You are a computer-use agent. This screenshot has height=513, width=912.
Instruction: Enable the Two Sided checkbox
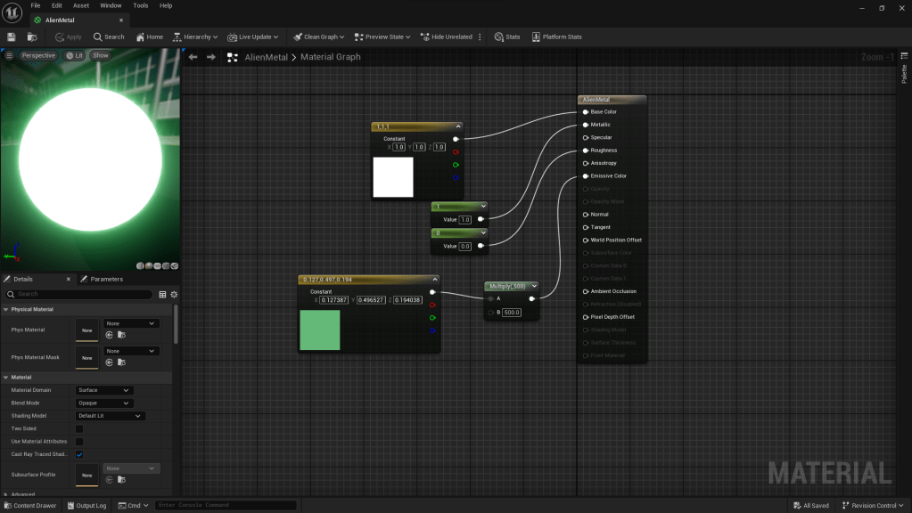click(79, 428)
